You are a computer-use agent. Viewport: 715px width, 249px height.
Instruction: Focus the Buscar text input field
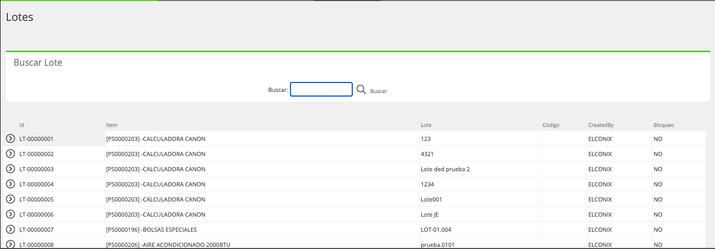(x=321, y=89)
